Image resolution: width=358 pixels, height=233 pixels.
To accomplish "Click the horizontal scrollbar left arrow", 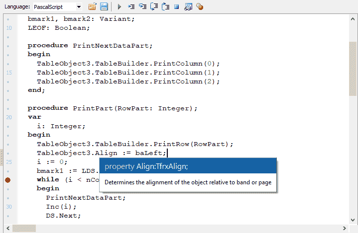I will click(8, 228).
